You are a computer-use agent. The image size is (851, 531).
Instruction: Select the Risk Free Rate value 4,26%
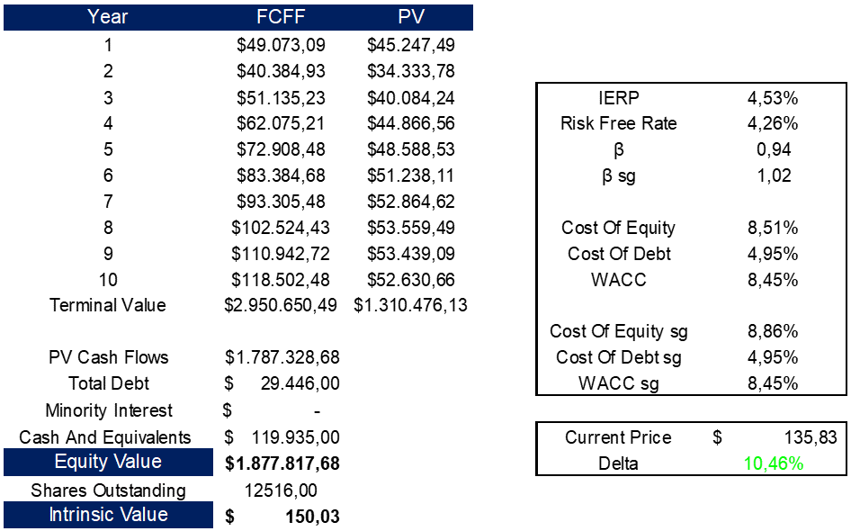(x=773, y=123)
